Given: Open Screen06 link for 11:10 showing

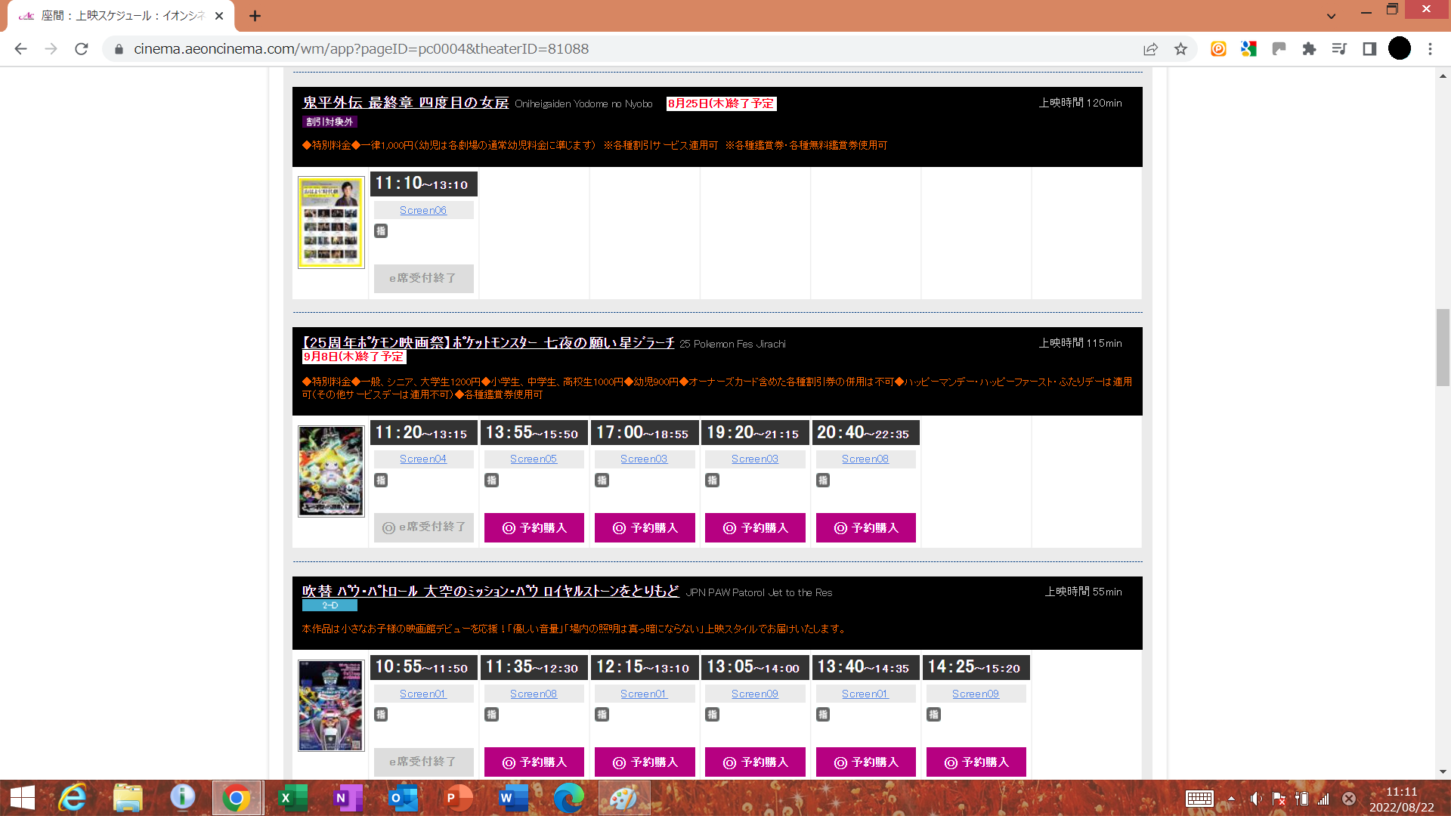Looking at the screenshot, I should coord(423,210).
